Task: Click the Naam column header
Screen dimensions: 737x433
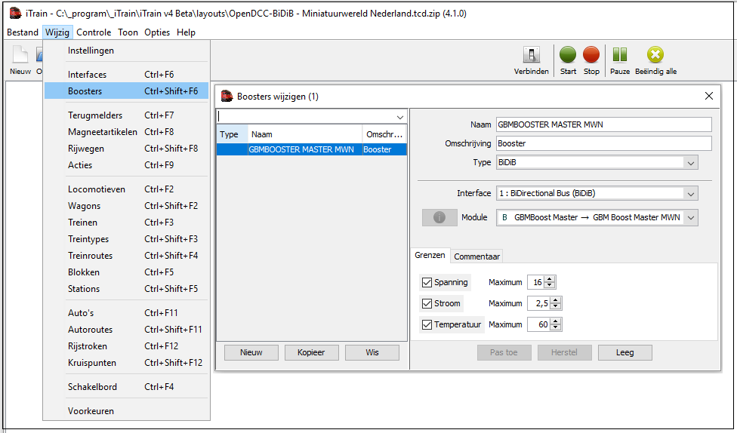Action: click(x=305, y=134)
